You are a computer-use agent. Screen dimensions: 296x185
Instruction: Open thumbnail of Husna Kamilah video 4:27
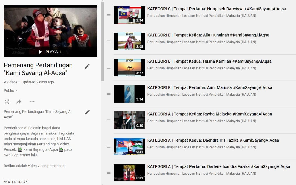click(129, 67)
